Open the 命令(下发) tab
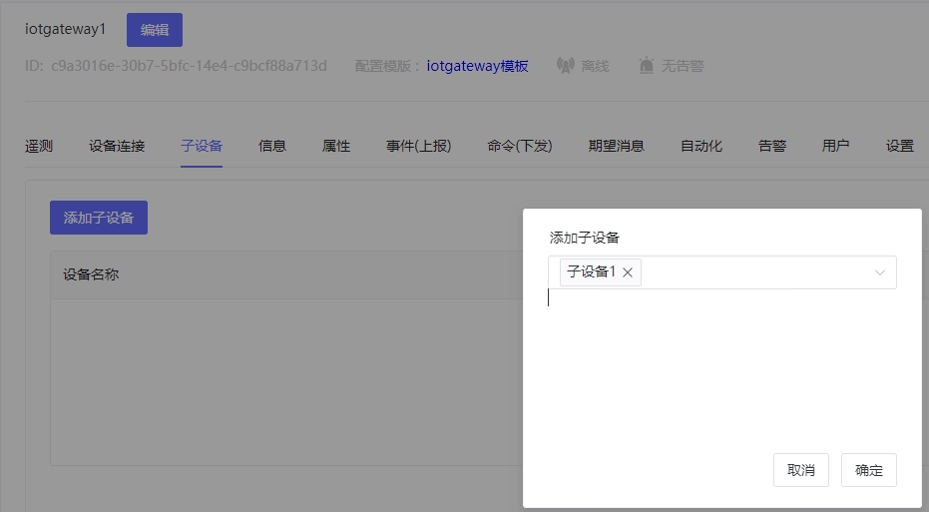This screenshot has width=929, height=512. (520, 146)
